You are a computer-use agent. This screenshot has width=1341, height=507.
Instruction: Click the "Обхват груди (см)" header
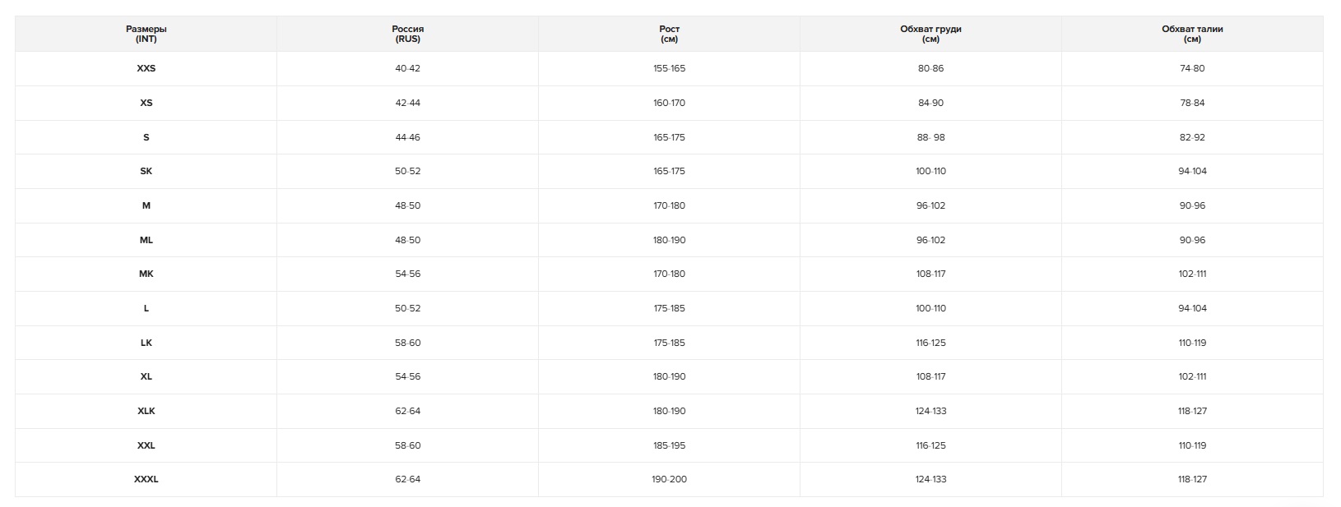click(930, 34)
